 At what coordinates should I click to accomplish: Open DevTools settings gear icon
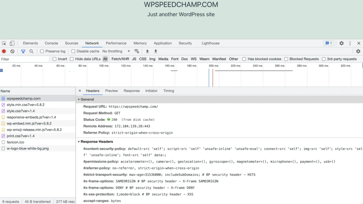click(x=342, y=43)
